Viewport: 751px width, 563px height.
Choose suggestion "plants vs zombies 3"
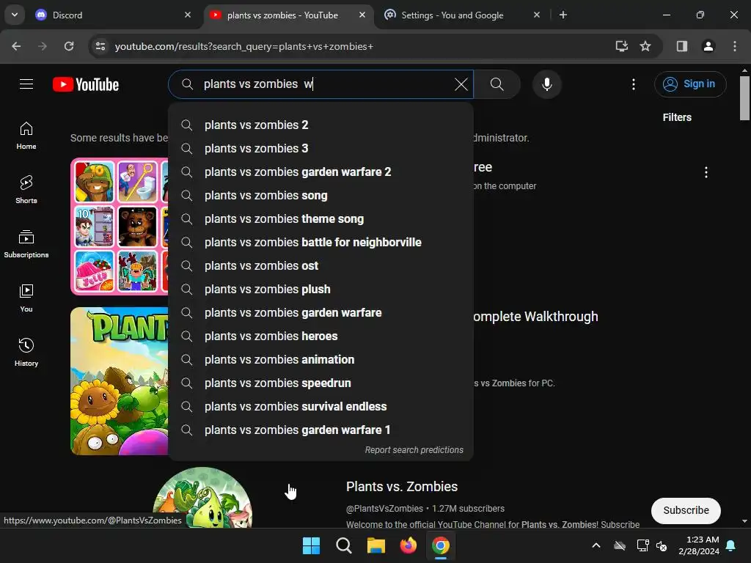[x=321, y=148]
